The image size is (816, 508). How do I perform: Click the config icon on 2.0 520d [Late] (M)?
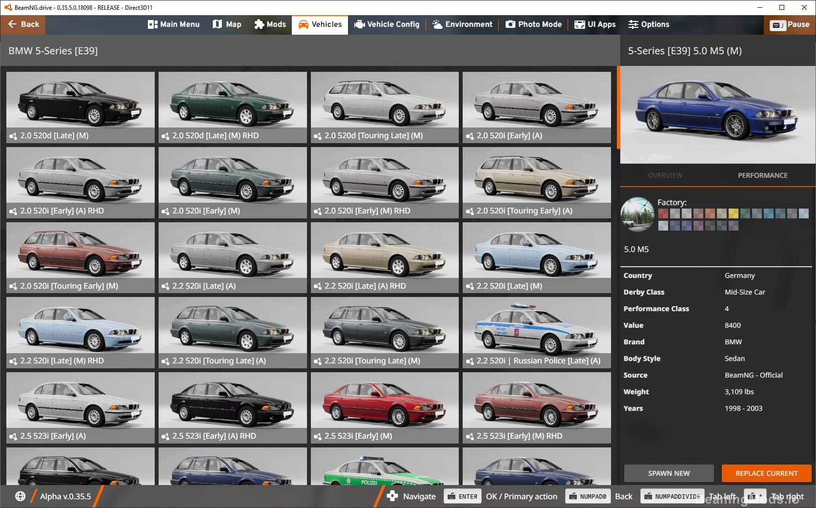pos(13,136)
